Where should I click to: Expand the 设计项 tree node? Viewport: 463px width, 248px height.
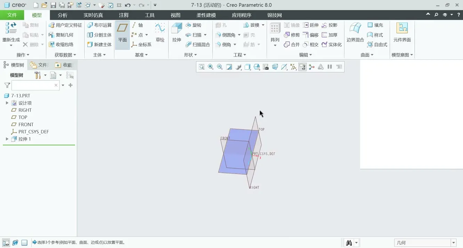point(7,103)
